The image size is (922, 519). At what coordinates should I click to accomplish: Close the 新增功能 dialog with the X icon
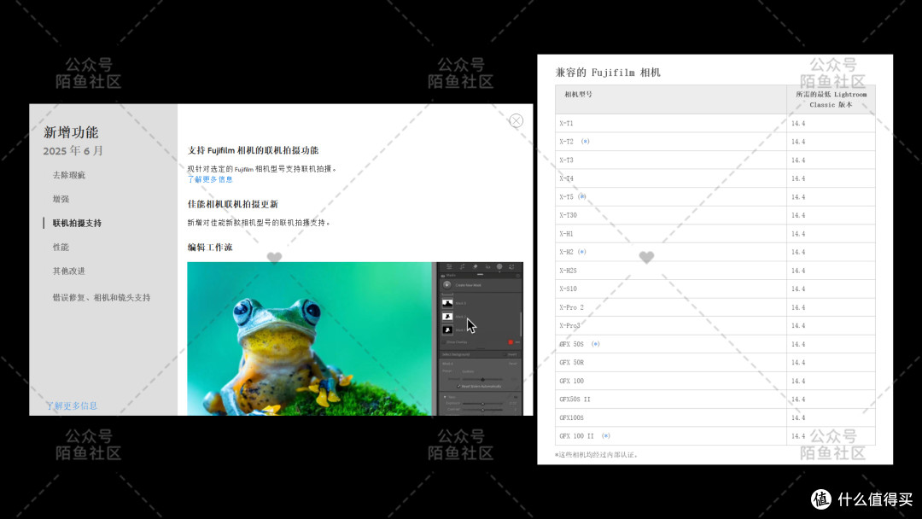click(x=516, y=120)
